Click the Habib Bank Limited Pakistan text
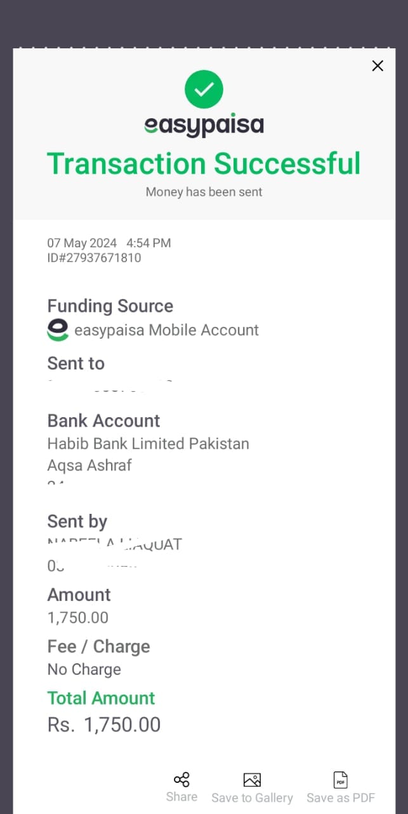This screenshot has height=814, width=408. (x=148, y=443)
